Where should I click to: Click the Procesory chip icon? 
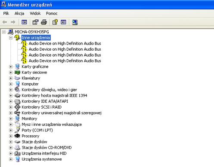point(17,136)
